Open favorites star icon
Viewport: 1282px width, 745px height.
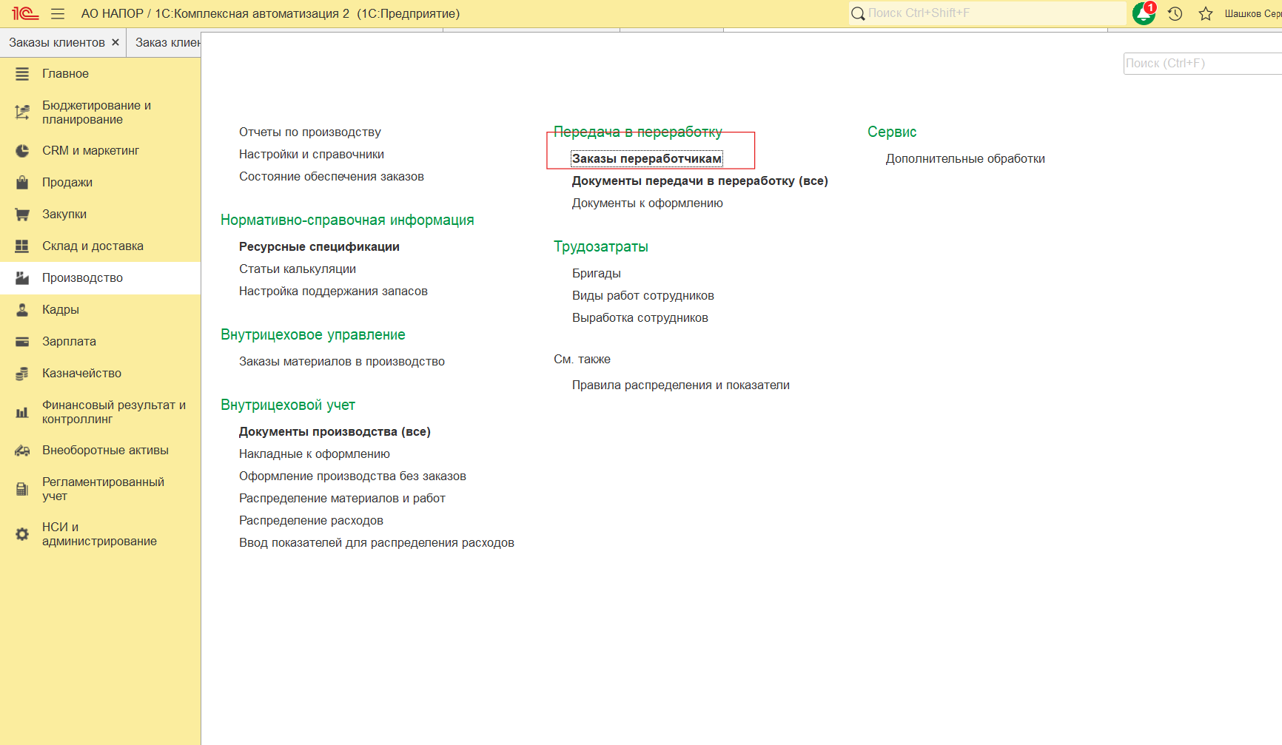1206,13
